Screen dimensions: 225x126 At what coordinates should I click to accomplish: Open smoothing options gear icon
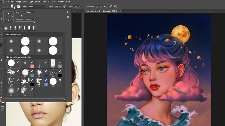105,7
